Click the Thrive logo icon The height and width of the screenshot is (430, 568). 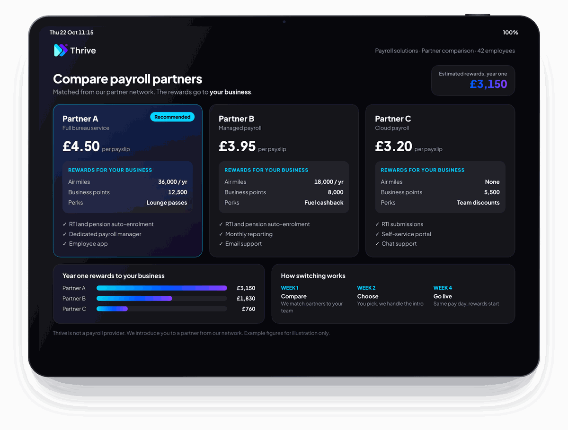point(61,50)
